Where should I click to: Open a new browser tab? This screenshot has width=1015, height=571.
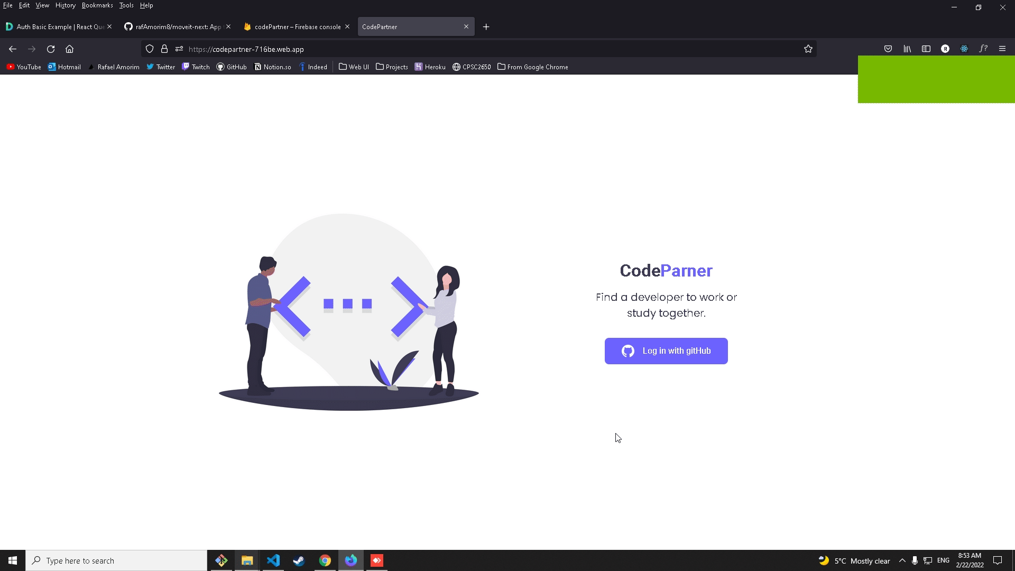486,26
